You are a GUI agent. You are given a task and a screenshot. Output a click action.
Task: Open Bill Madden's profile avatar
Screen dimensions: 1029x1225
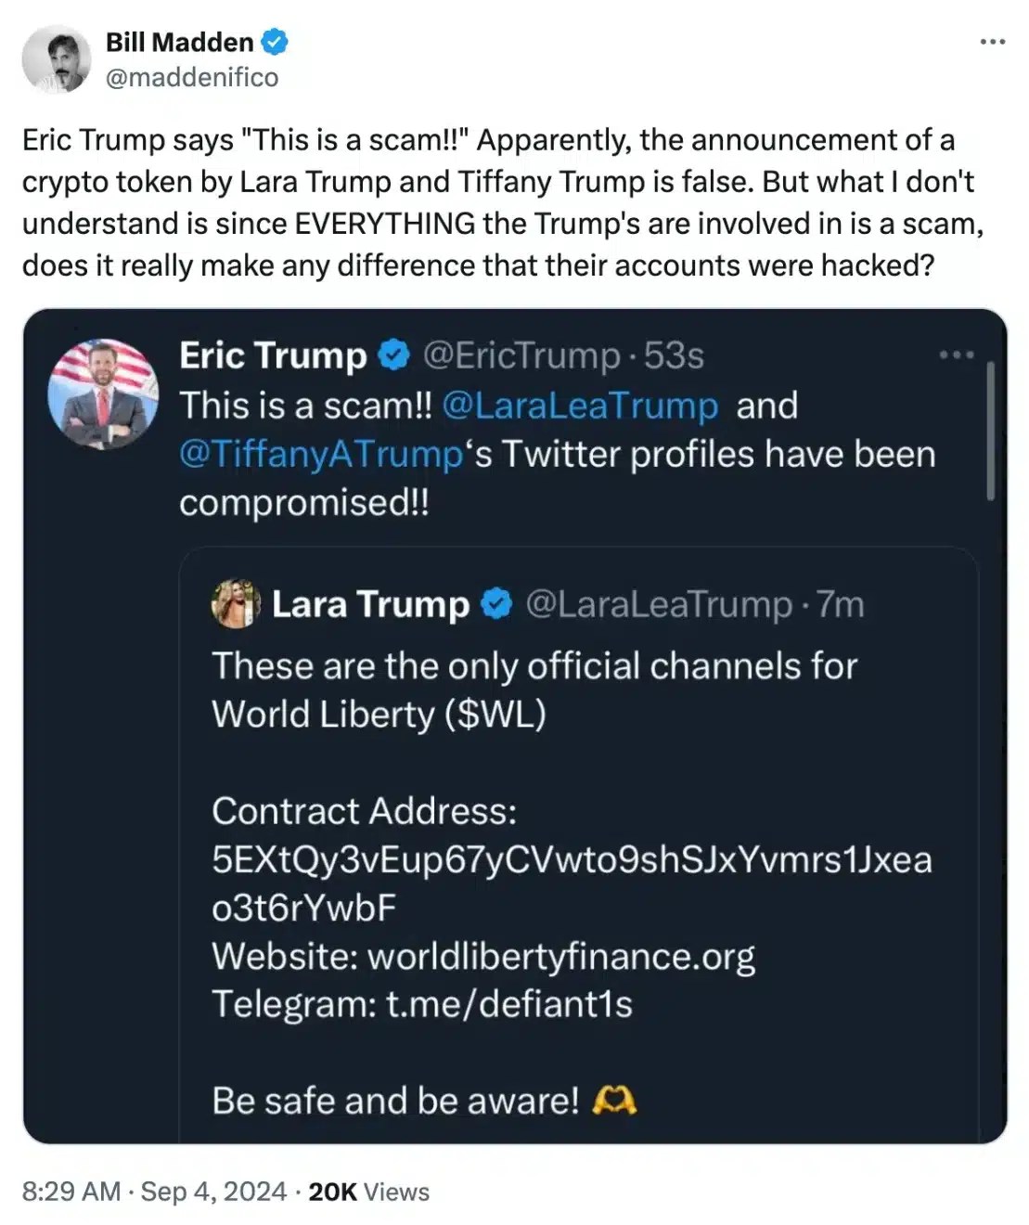pos(57,59)
